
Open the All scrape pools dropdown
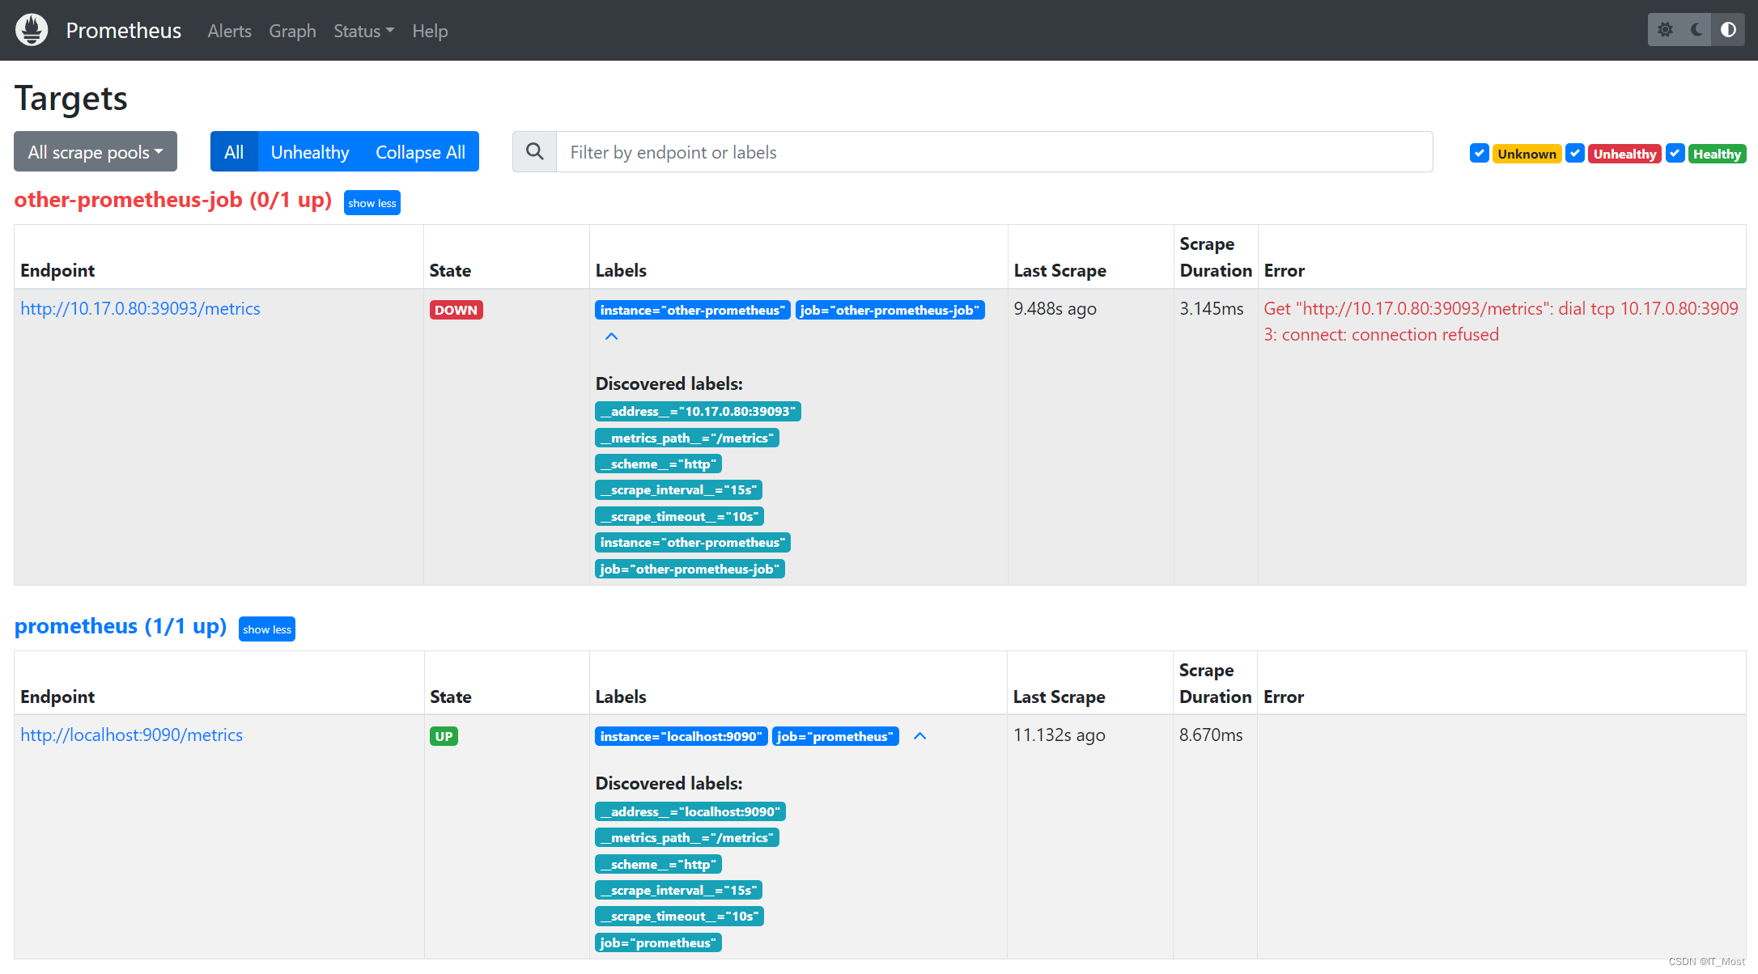pyautogui.click(x=96, y=152)
